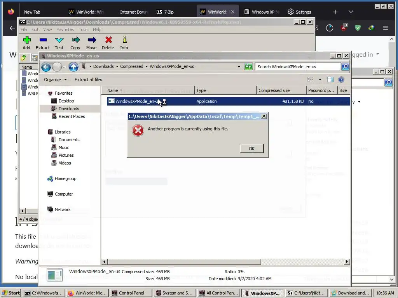
Task: Click the 7-Zip Copy toolbar icon
Action: [75, 43]
